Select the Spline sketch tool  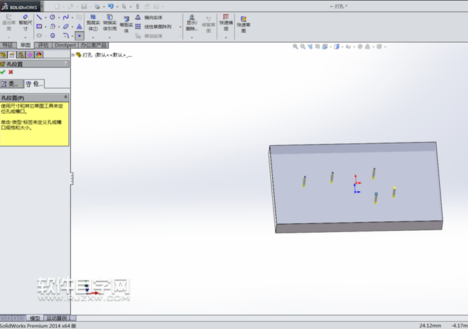click(66, 17)
